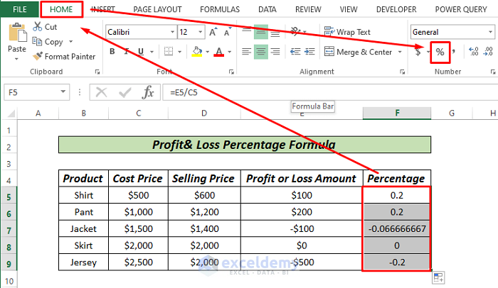Set Middle Align in the Alignment group
Image resolution: width=498 pixels, height=288 pixels.
(x=261, y=32)
